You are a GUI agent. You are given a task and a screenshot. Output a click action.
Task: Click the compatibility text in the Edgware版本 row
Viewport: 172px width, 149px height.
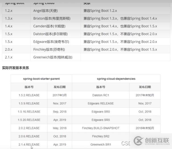click(120, 42)
